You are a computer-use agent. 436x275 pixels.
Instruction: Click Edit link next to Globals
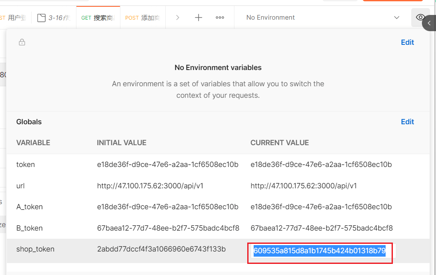(407, 122)
